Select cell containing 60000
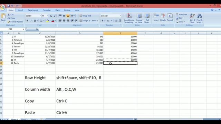The height and width of the screenshot is (124, 221). [120, 56]
